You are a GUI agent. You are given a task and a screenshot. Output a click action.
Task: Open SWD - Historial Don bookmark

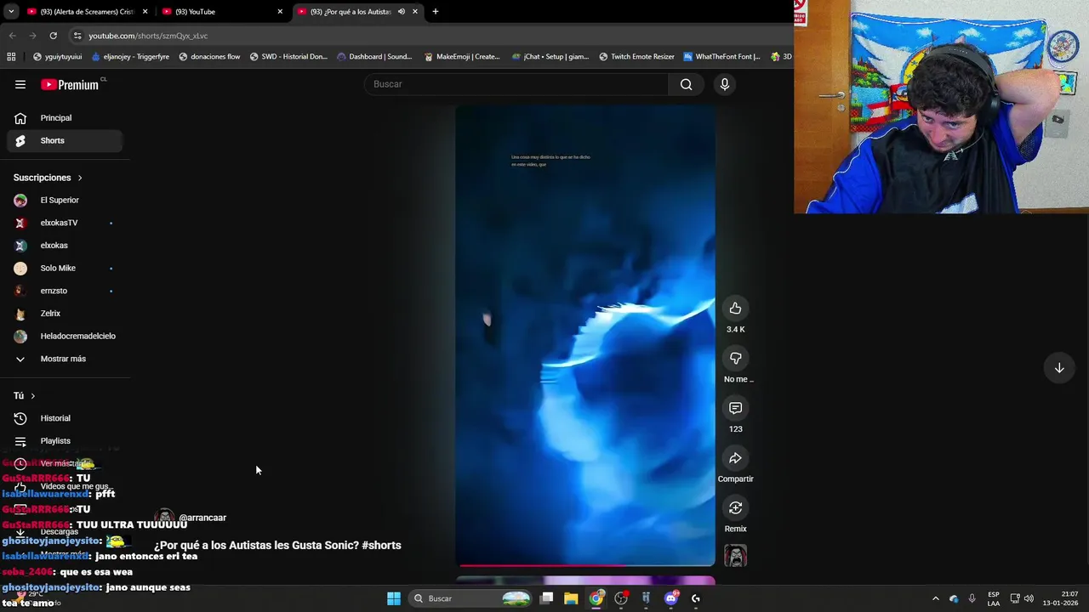coord(288,57)
